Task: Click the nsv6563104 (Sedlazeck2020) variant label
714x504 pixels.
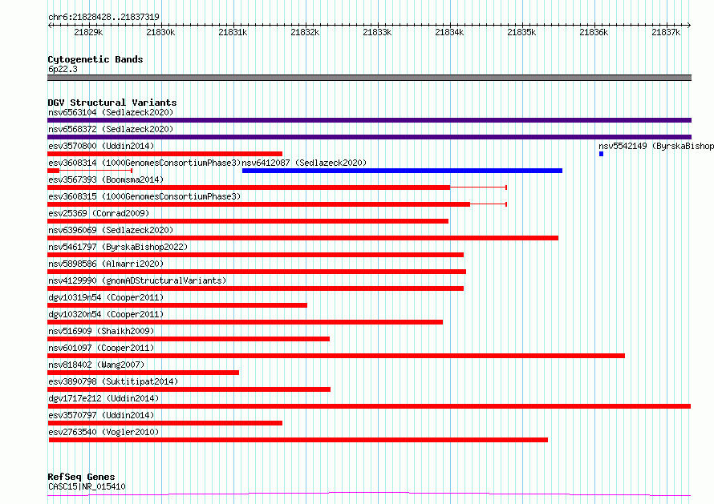Action: (x=111, y=112)
